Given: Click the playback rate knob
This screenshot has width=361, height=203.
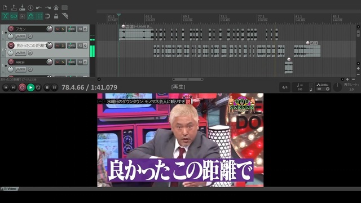Looking at the screenshot, I should pos(337,87).
